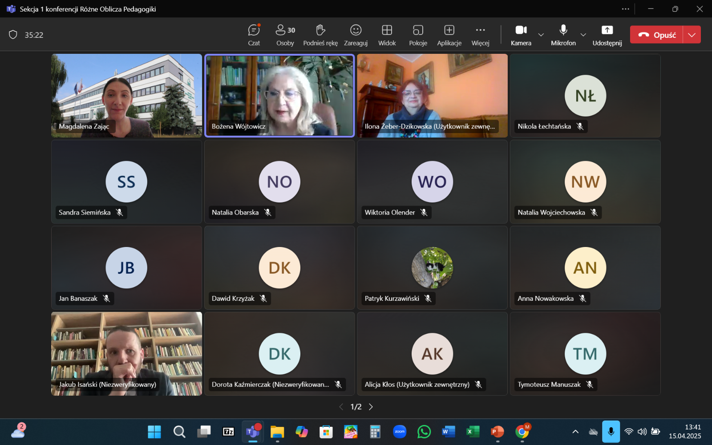Open dropdown next to Opuść button

click(692, 35)
